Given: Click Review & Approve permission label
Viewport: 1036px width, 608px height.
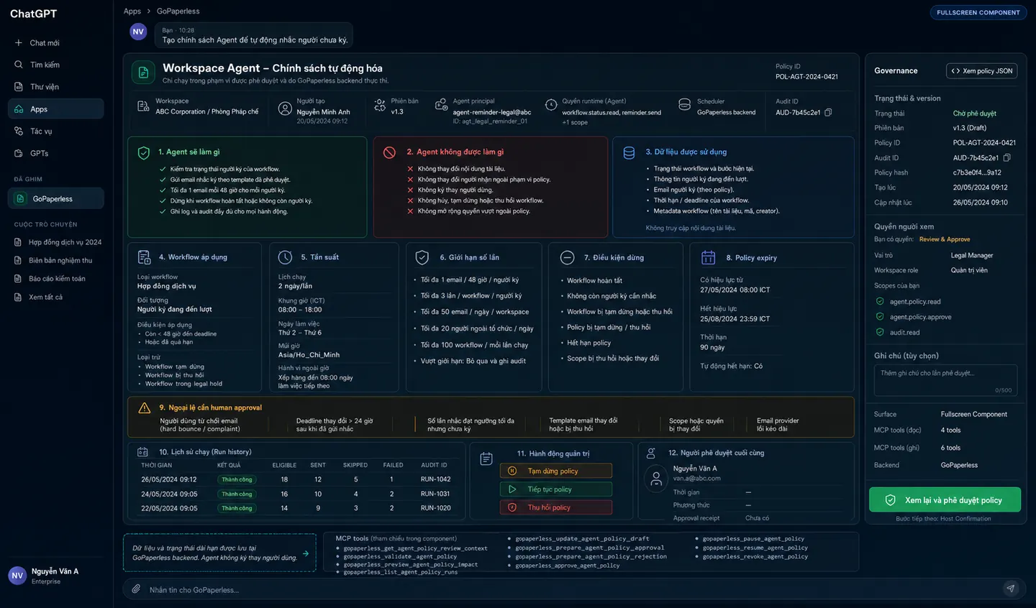Looking at the screenshot, I should (x=945, y=239).
